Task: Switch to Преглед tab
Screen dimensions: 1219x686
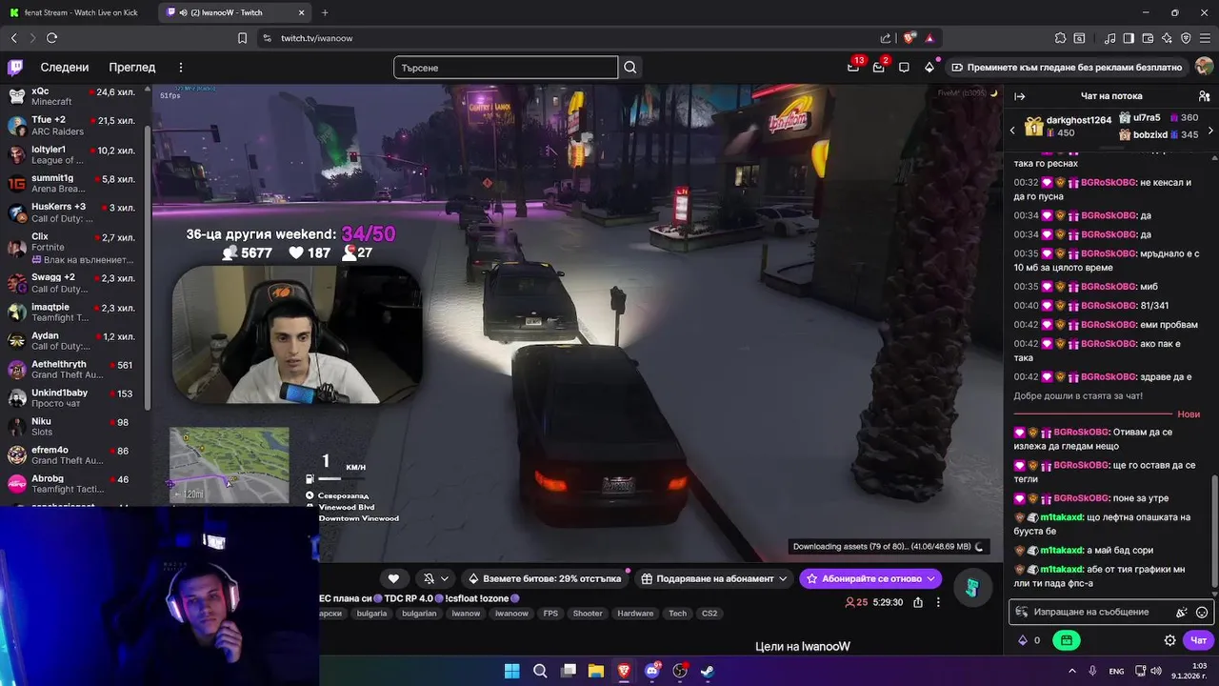Action: point(132,68)
